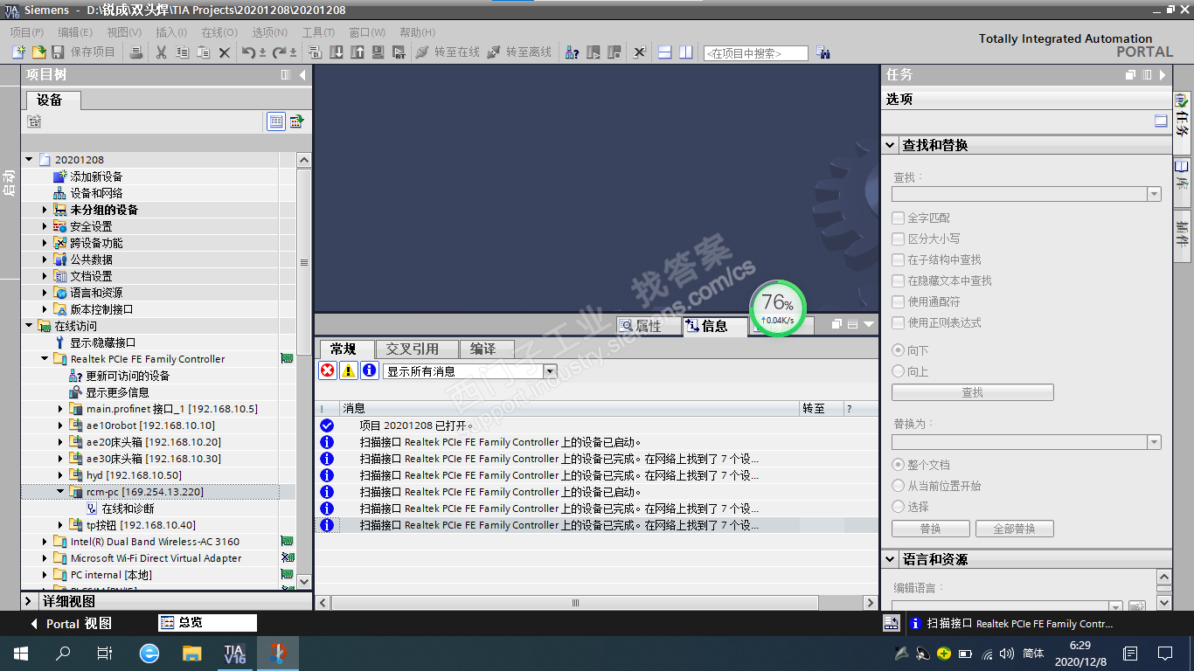1194x671 pixels.
Task: Click the Print icon in the toolbar
Action: [x=135, y=52]
